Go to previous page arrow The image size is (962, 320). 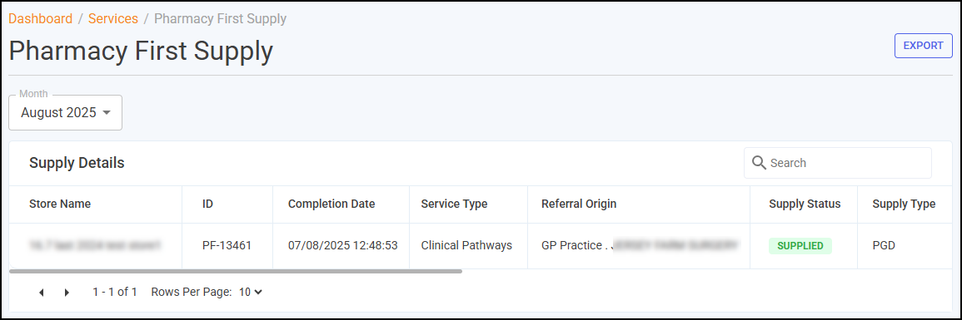42,293
